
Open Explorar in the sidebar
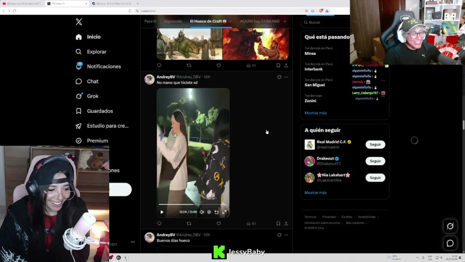pyautogui.click(x=91, y=52)
